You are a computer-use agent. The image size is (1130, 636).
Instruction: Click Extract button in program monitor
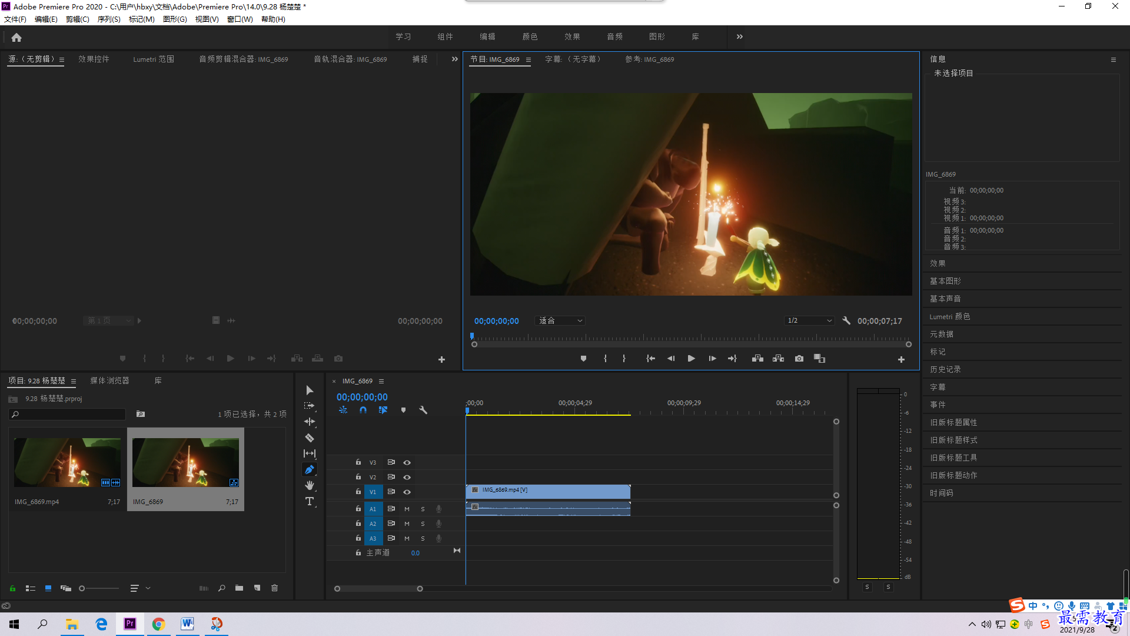pos(779,359)
